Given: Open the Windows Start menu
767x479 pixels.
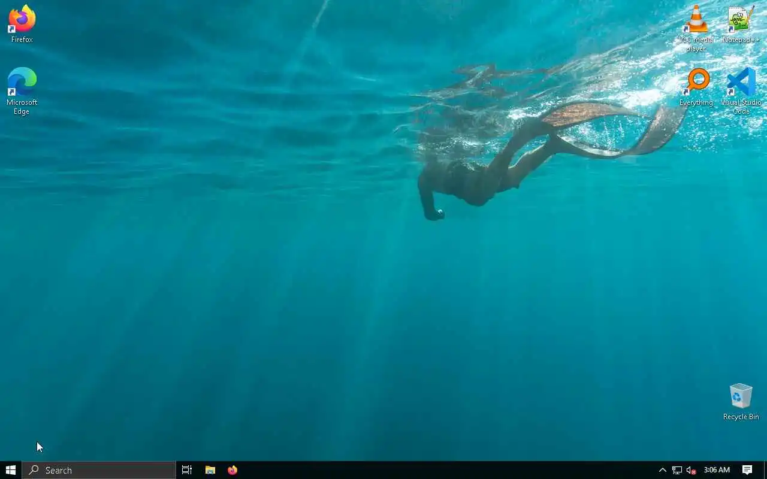Looking at the screenshot, I should click(x=11, y=470).
